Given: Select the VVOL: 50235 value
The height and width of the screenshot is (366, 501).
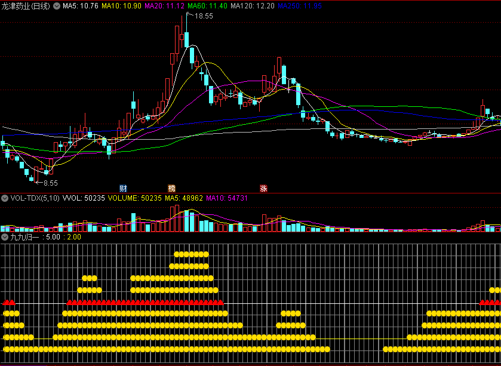Looking at the screenshot, I should point(84,198).
